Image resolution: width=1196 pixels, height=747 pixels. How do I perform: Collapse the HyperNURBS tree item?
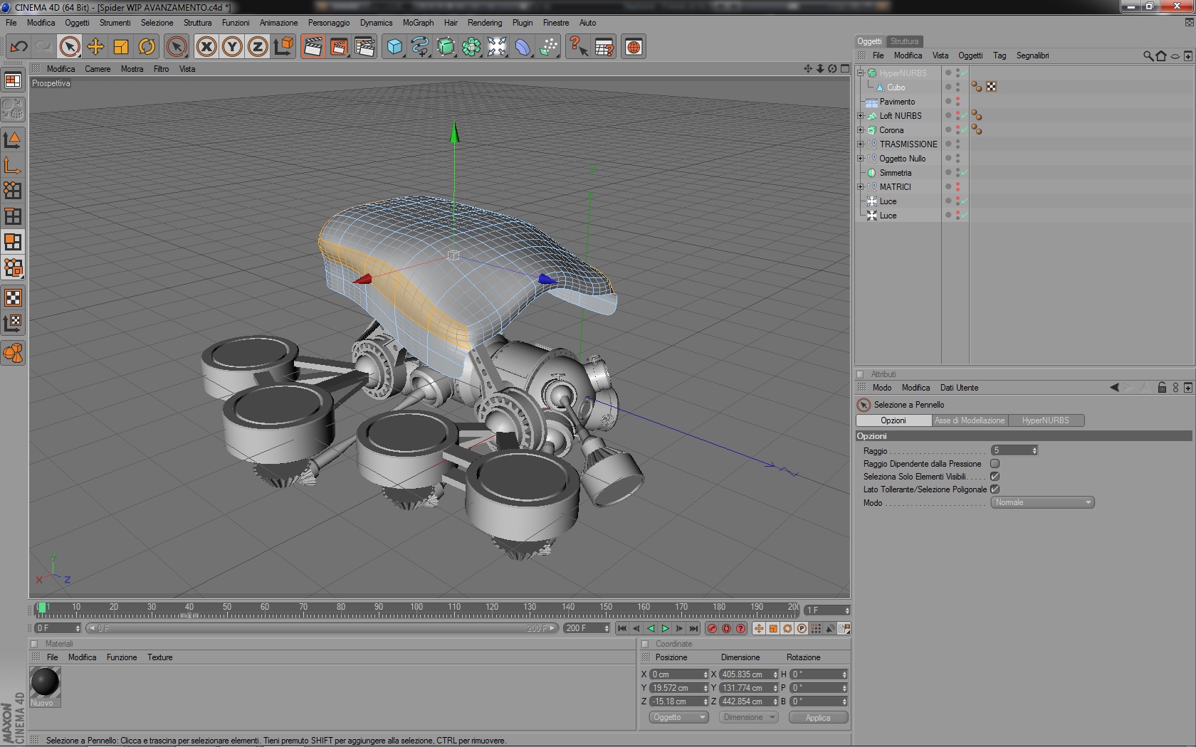[860, 73]
